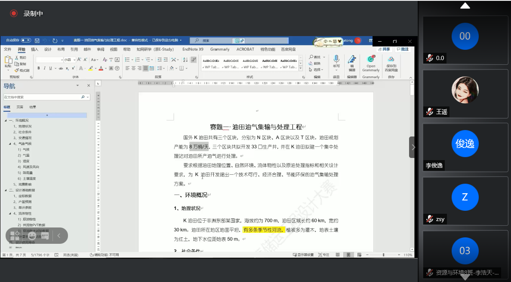Screen dimensions: 511x282
Task: Apply character shading to text
Action: [111, 68]
